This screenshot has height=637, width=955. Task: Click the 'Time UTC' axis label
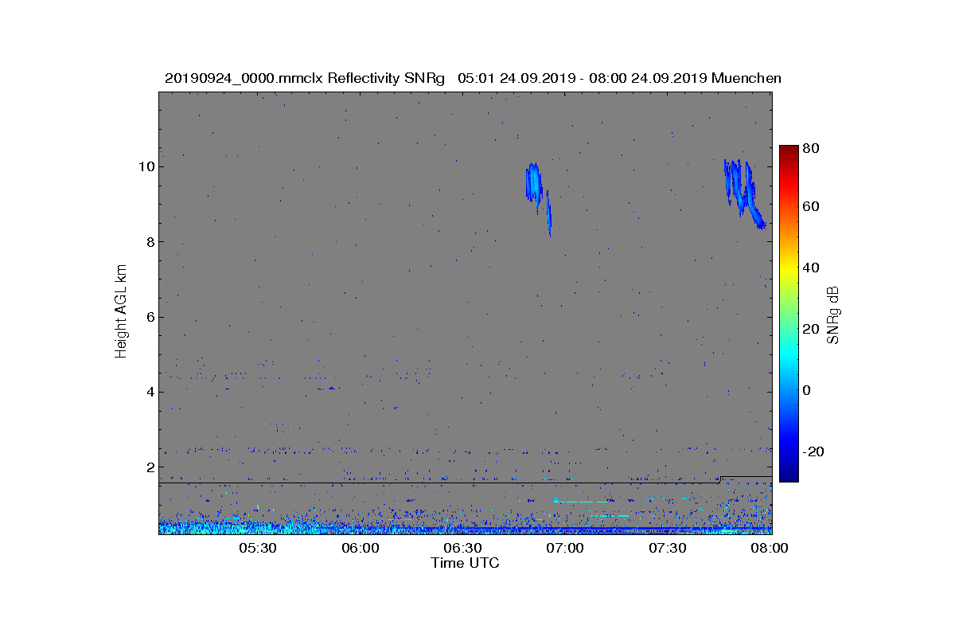(x=466, y=563)
